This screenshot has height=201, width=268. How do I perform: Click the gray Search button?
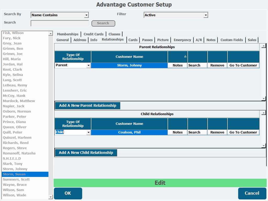(103, 23)
